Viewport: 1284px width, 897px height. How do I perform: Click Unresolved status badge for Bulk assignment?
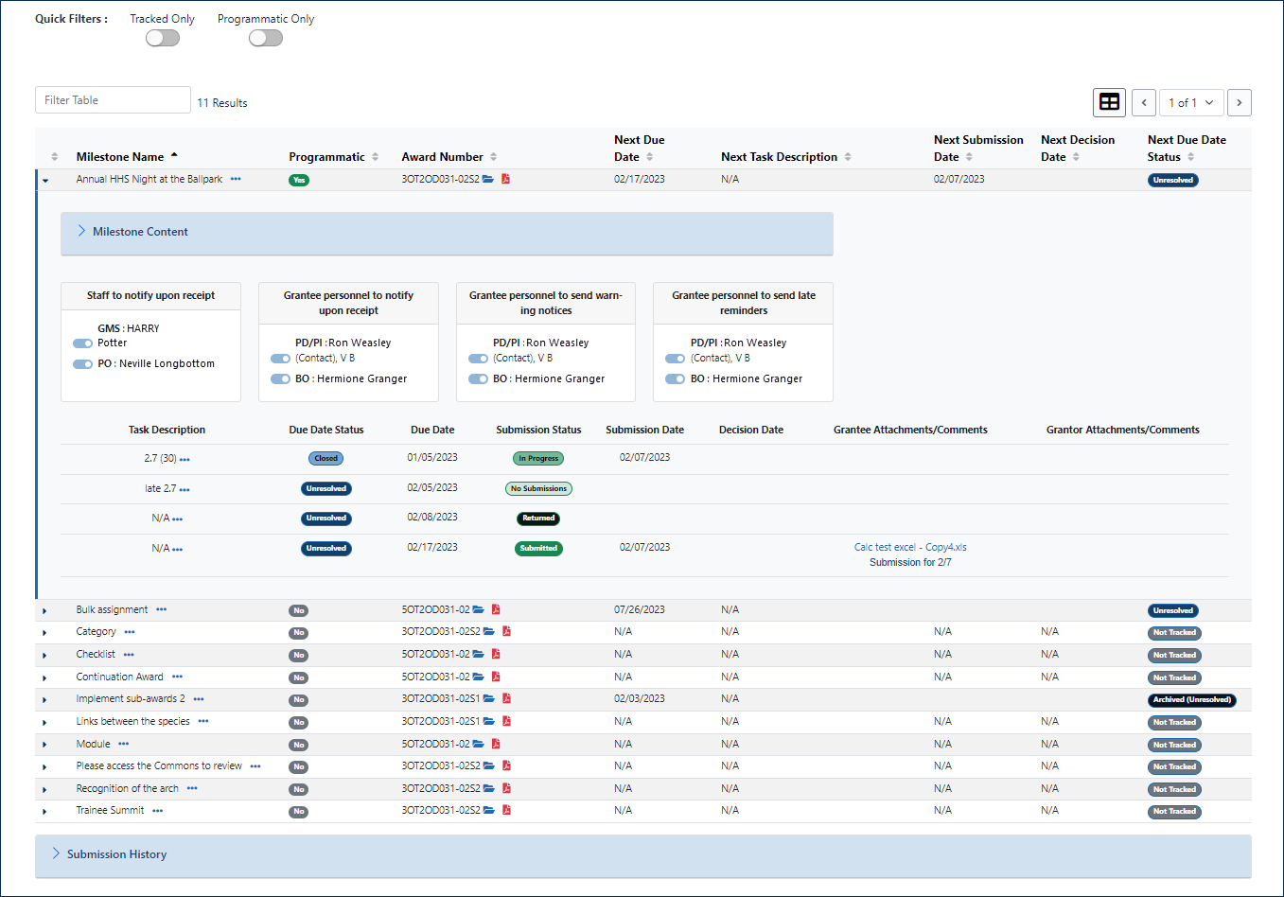(1173, 610)
